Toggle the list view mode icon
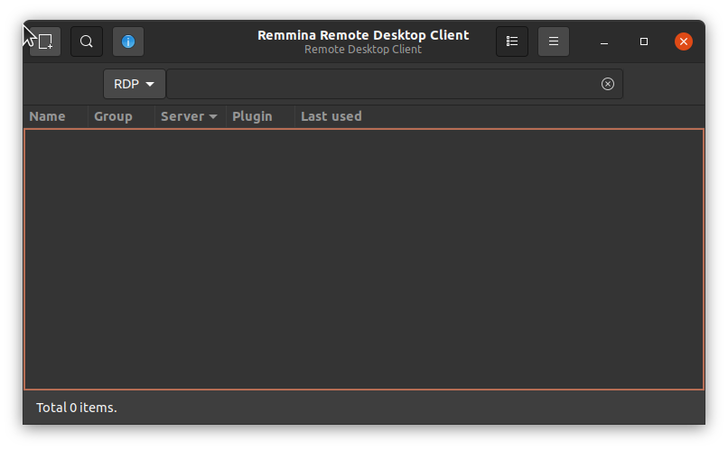This screenshot has width=728, height=450. coord(512,41)
